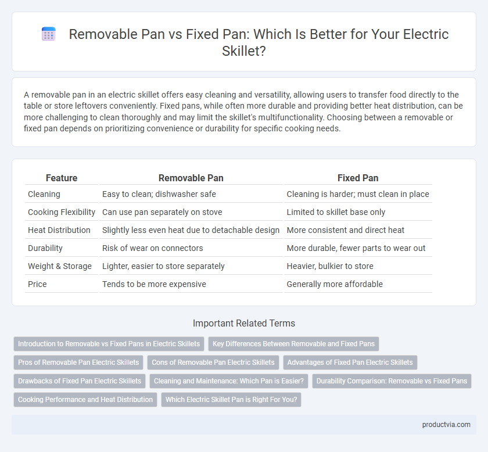Select the Price row label
Viewport: 488px width, 452px height.
37,284
